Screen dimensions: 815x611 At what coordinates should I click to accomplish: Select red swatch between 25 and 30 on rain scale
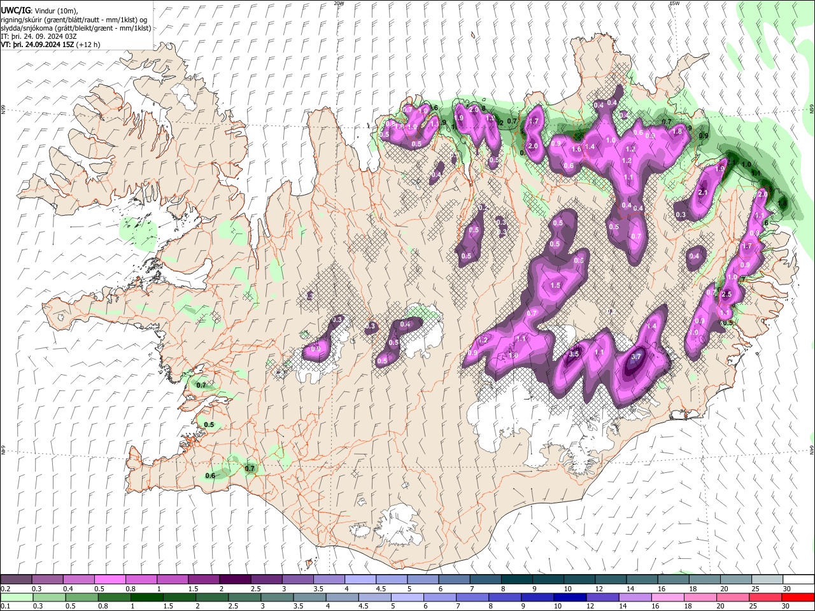point(765,597)
